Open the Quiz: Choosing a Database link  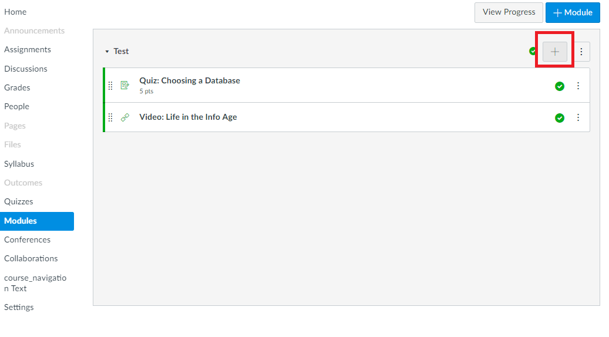(x=190, y=81)
